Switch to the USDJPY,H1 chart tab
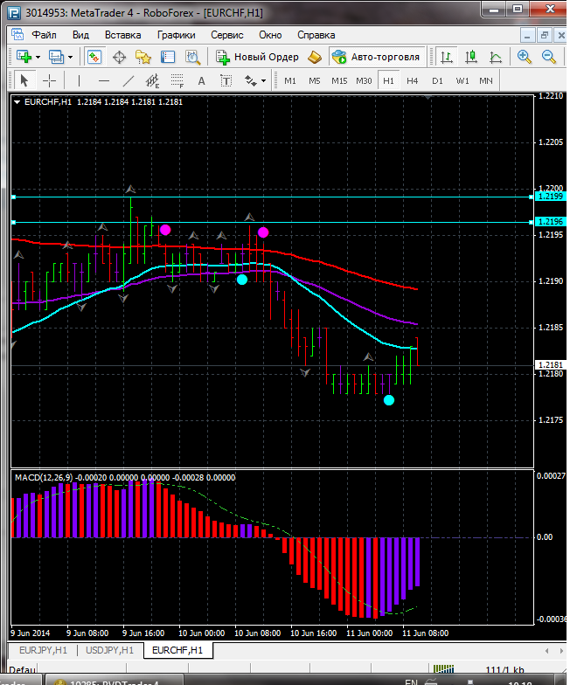The height and width of the screenshot is (685, 577). (109, 650)
